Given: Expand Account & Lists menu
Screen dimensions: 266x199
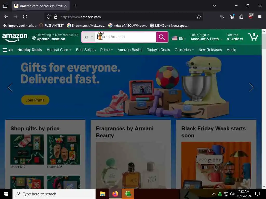Looking at the screenshot, I should (206, 37).
